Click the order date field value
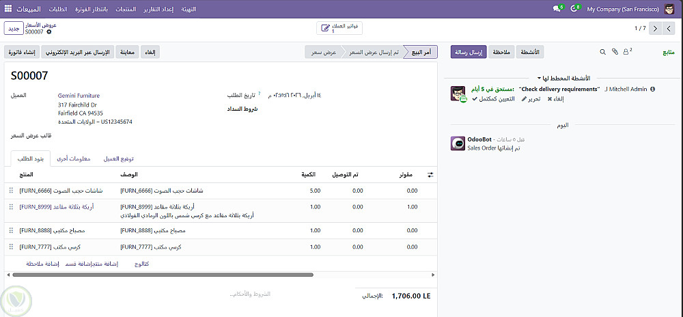 (x=294, y=96)
